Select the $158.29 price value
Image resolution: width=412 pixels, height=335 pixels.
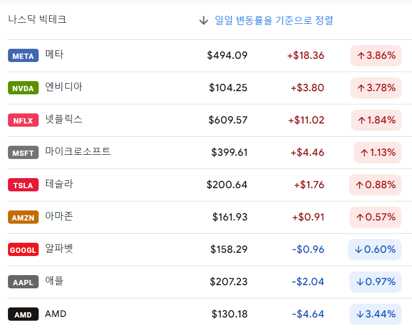tap(229, 250)
